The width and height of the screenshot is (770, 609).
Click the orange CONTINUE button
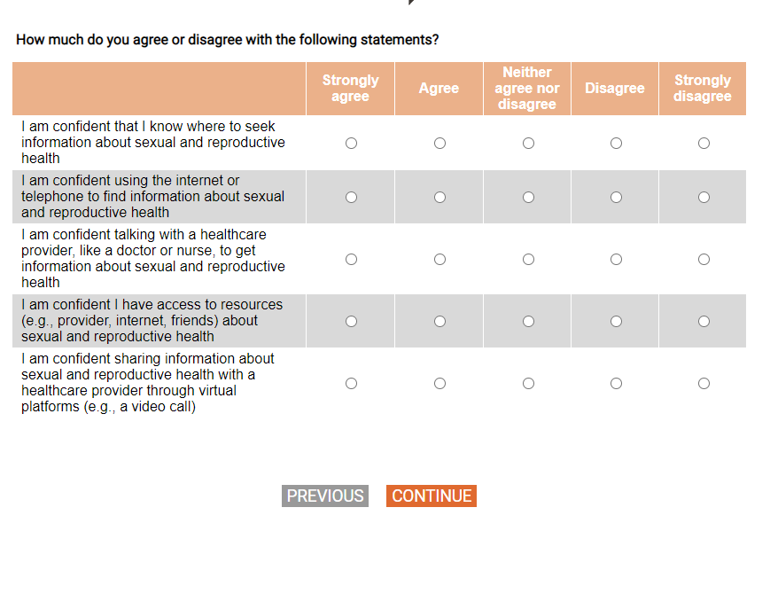pyautogui.click(x=432, y=496)
